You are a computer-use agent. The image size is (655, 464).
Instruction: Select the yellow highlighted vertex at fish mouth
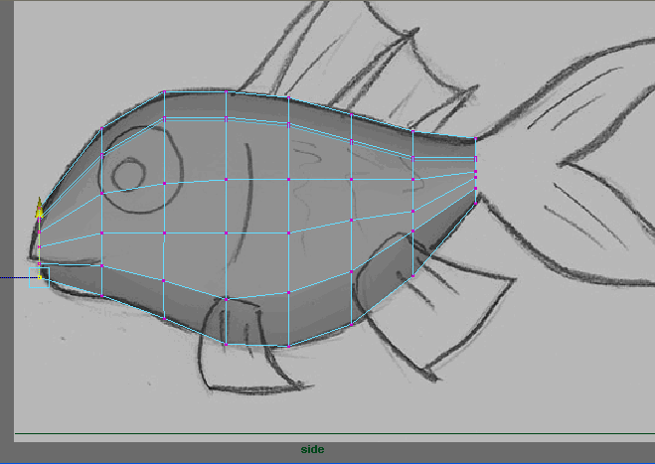pyautogui.click(x=40, y=278)
